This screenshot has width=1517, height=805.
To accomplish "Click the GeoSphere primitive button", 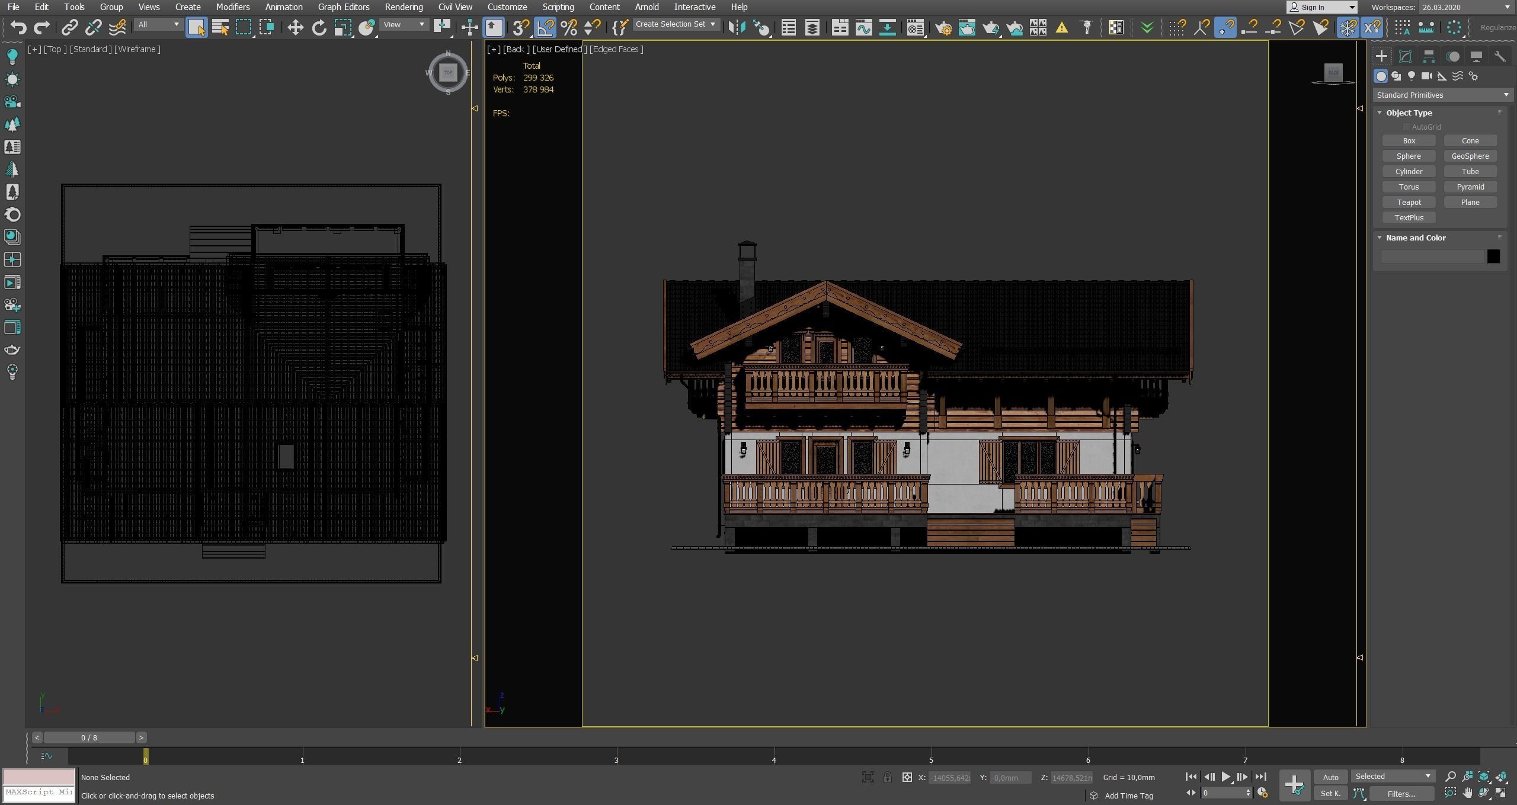I will [x=1470, y=156].
